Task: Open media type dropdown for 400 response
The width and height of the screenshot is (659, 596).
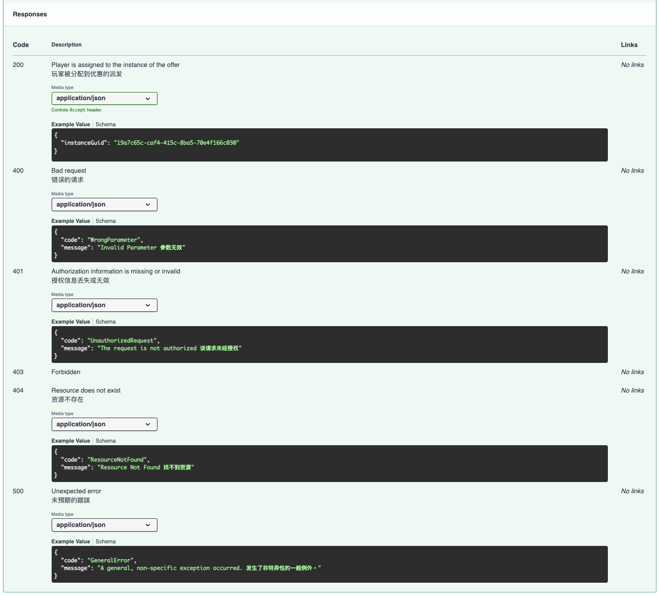Action: [x=104, y=204]
